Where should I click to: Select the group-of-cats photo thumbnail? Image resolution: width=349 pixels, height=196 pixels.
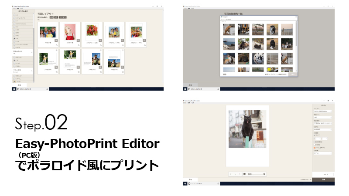click(287, 44)
